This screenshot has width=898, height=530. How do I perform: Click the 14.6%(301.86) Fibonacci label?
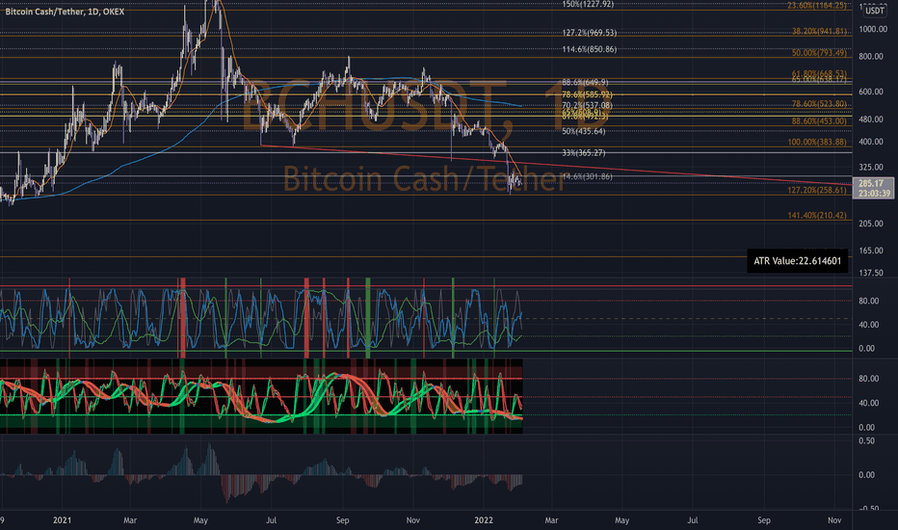tap(587, 176)
